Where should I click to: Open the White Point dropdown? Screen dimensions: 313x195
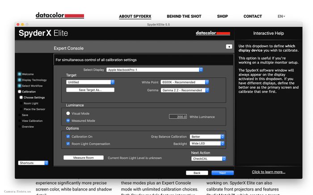[x=185, y=82]
